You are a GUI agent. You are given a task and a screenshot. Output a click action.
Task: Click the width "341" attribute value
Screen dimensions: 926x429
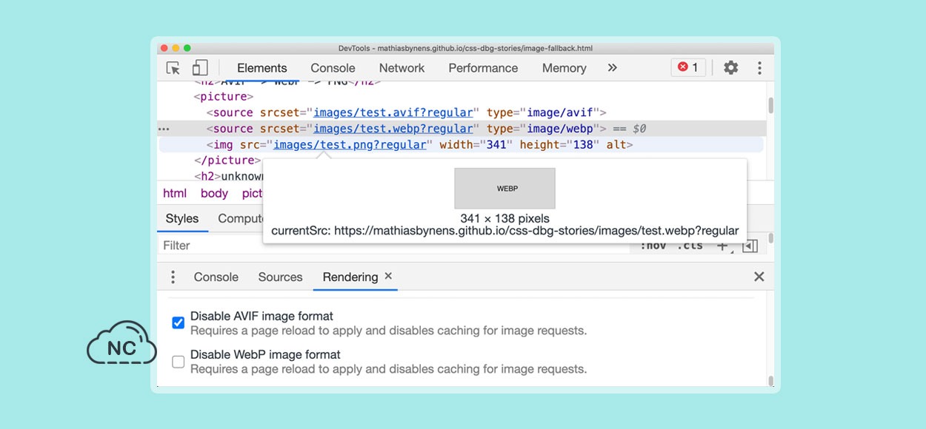point(496,145)
